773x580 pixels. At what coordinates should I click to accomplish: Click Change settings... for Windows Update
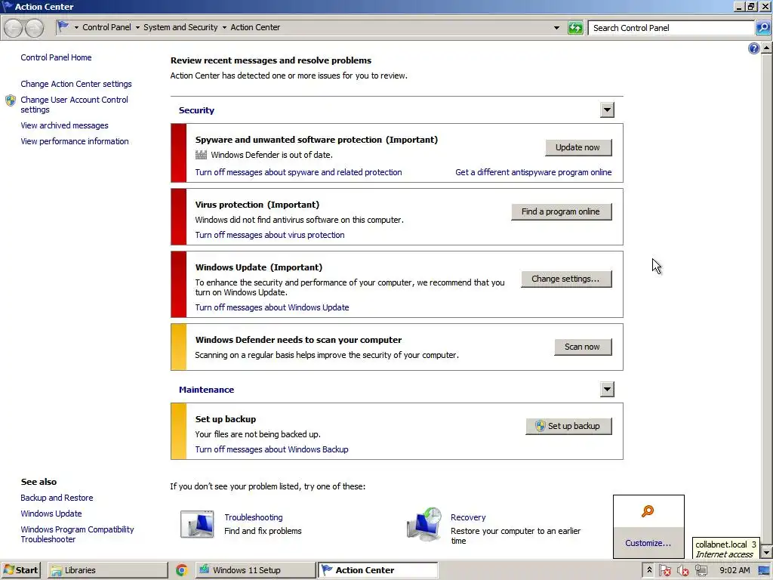(x=566, y=279)
